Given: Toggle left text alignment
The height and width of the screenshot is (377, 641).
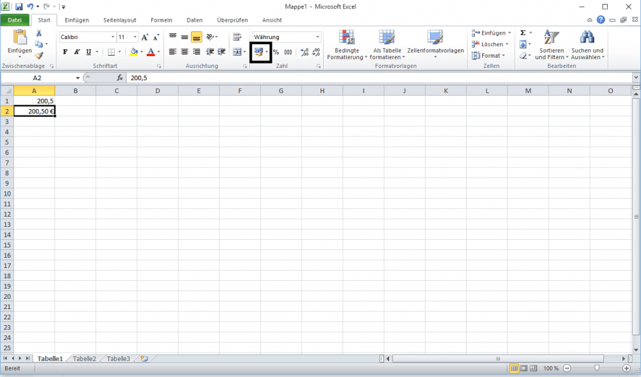Looking at the screenshot, I should [x=173, y=52].
